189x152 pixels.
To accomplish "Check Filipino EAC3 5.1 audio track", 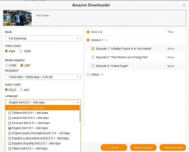I will click(10, 149).
